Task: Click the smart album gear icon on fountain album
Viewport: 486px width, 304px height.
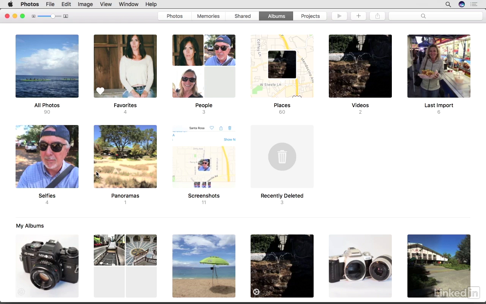Action: (256, 292)
